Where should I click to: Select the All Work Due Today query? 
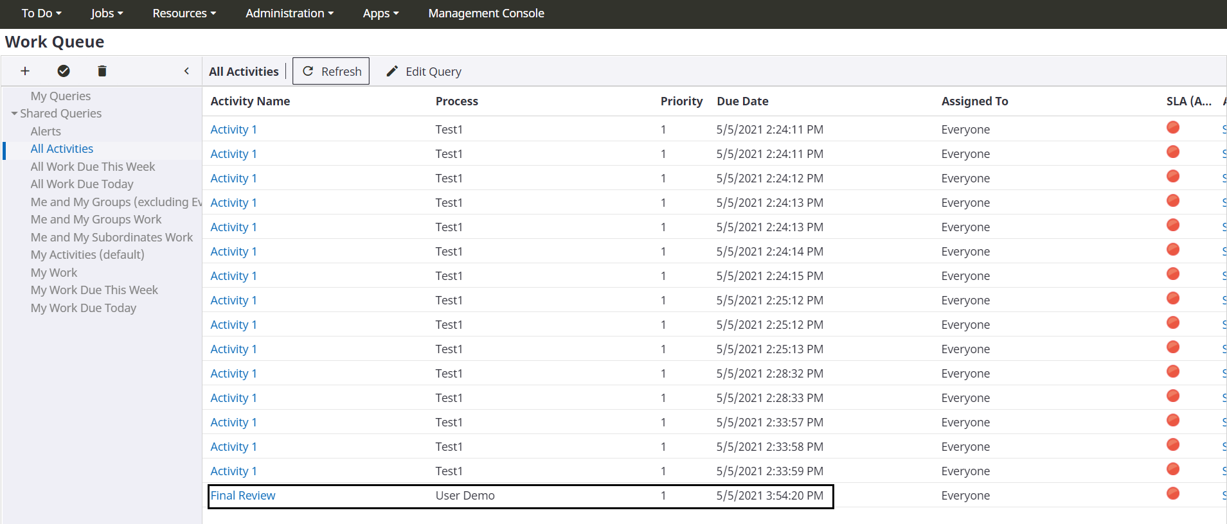pyautogui.click(x=82, y=184)
